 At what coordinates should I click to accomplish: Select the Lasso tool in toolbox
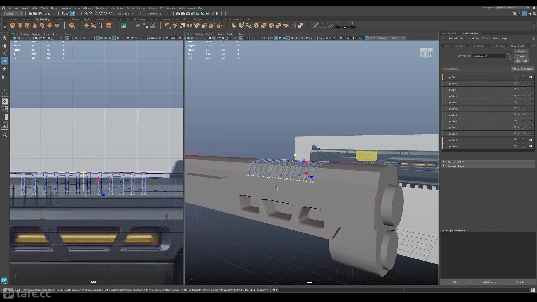point(4,45)
